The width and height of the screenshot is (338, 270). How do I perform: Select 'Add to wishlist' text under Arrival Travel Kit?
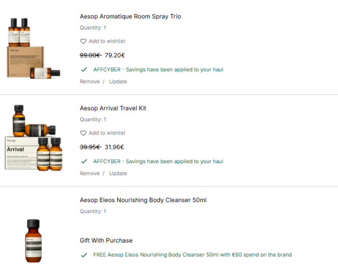point(107,133)
